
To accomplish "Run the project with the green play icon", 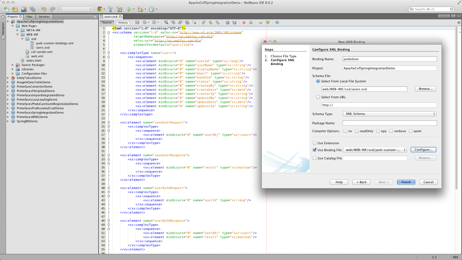I will (x=129, y=9).
